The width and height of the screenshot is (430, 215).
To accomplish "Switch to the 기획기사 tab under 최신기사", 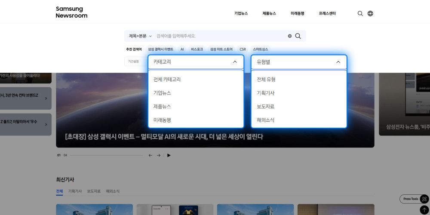I will point(75,191).
